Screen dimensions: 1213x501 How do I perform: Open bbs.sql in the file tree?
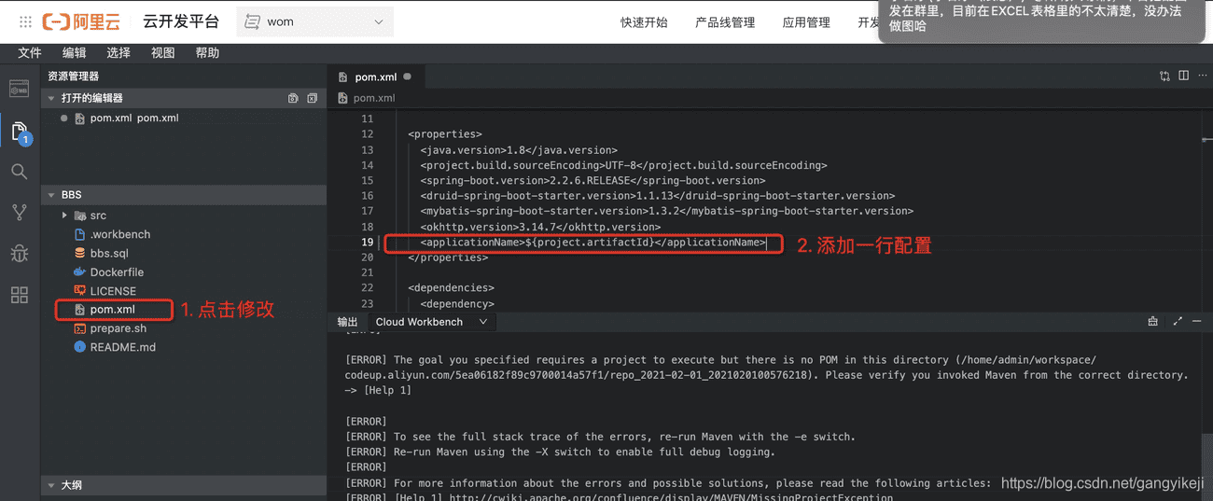click(109, 254)
